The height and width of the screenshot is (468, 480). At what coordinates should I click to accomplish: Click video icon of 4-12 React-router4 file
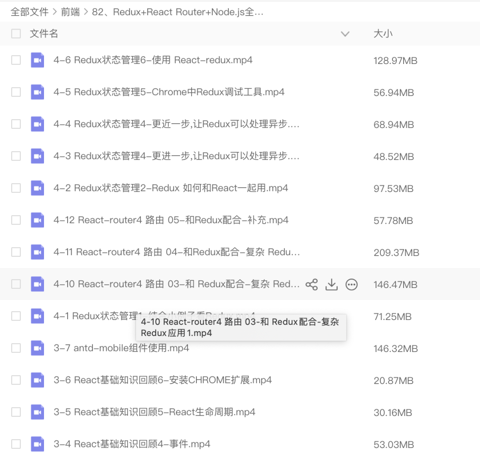pyautogui.click(x=37, y=220)
